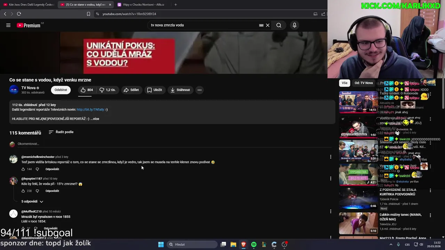Open the YouTube hamburger guide menu
The width and height of the screenshot is (445, 250).
tap(8, 25)
